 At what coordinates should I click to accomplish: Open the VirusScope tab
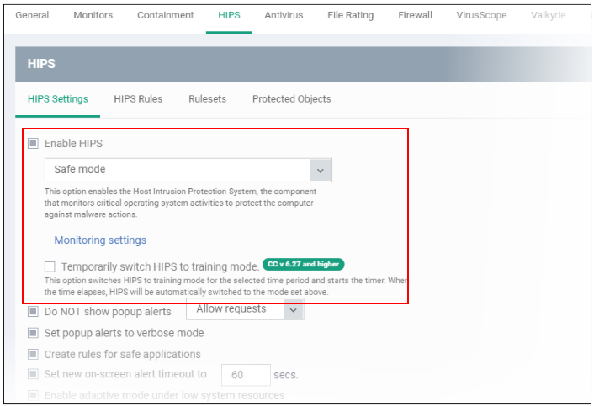point(481,15)
